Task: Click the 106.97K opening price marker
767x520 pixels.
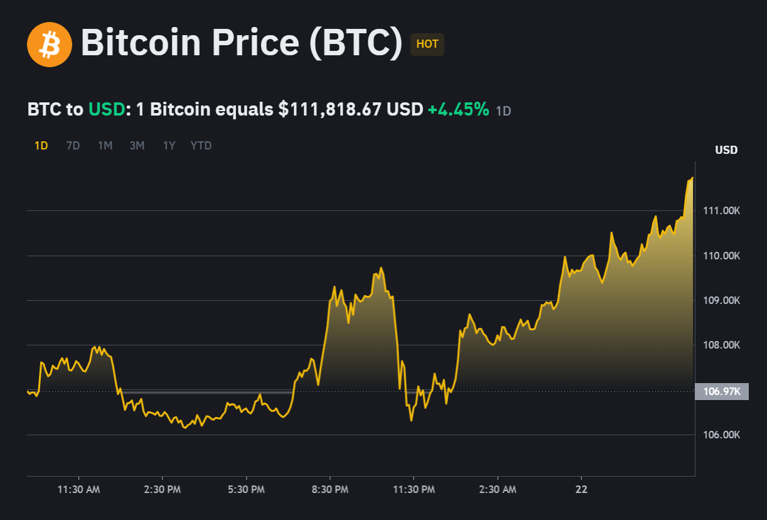Action: coord(722,391)
